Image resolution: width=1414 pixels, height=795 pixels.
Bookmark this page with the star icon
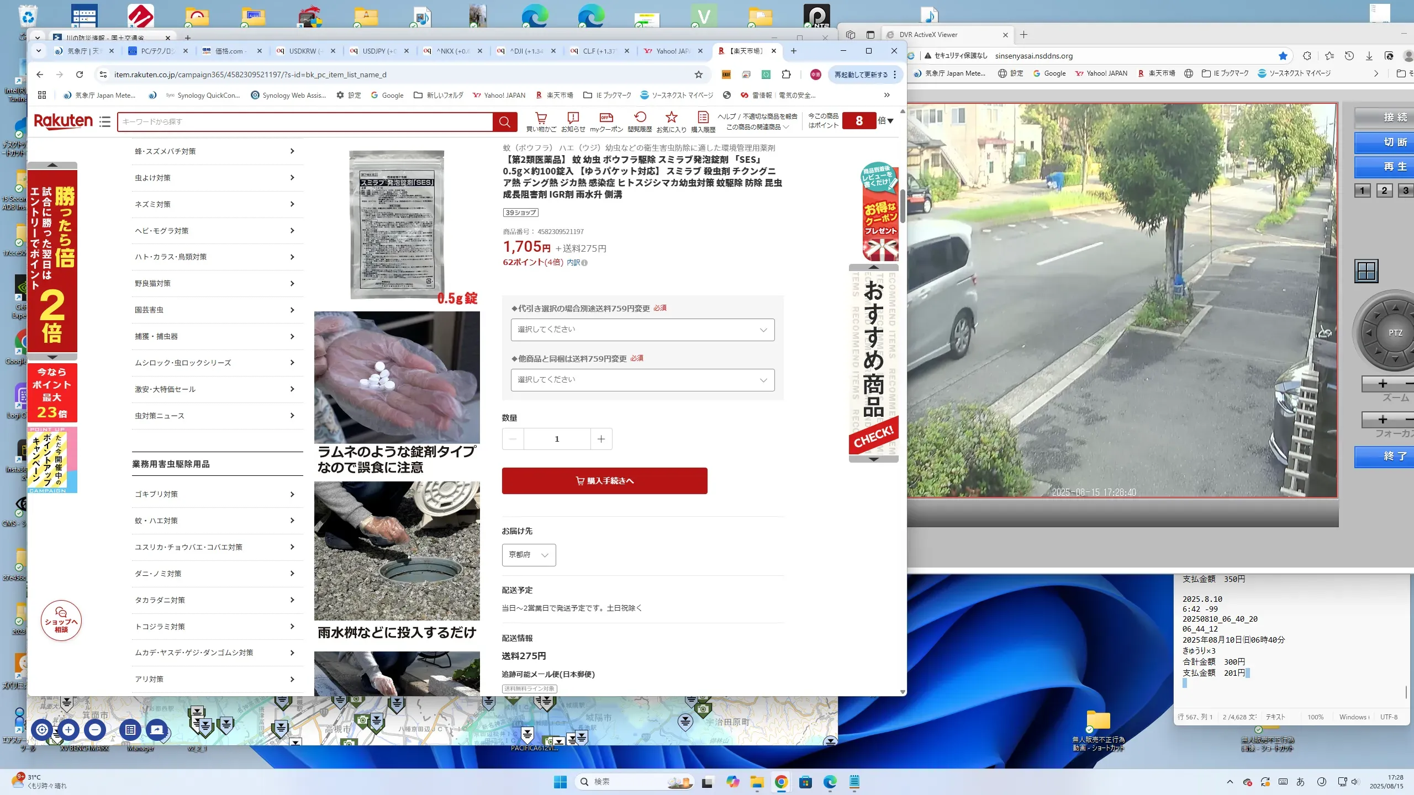point(699,75)
